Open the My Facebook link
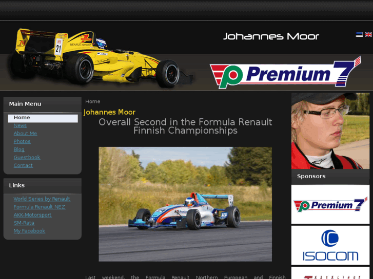 tap(29, 231)
